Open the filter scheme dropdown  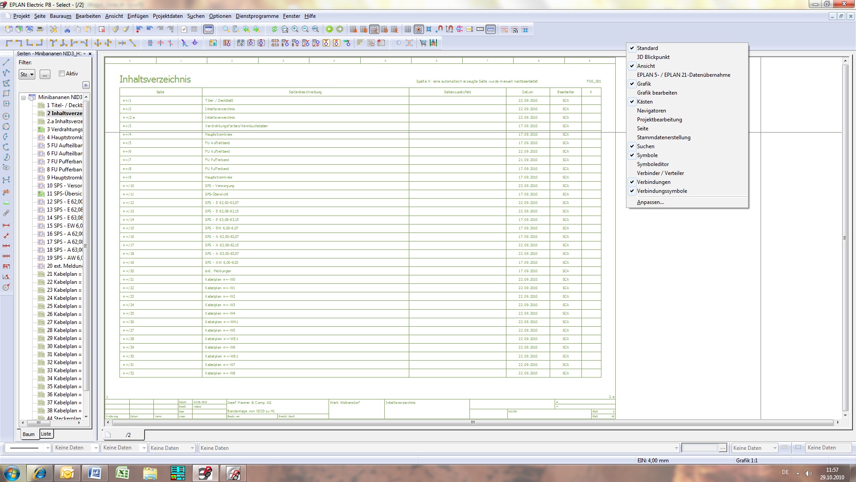pos(27,75)
